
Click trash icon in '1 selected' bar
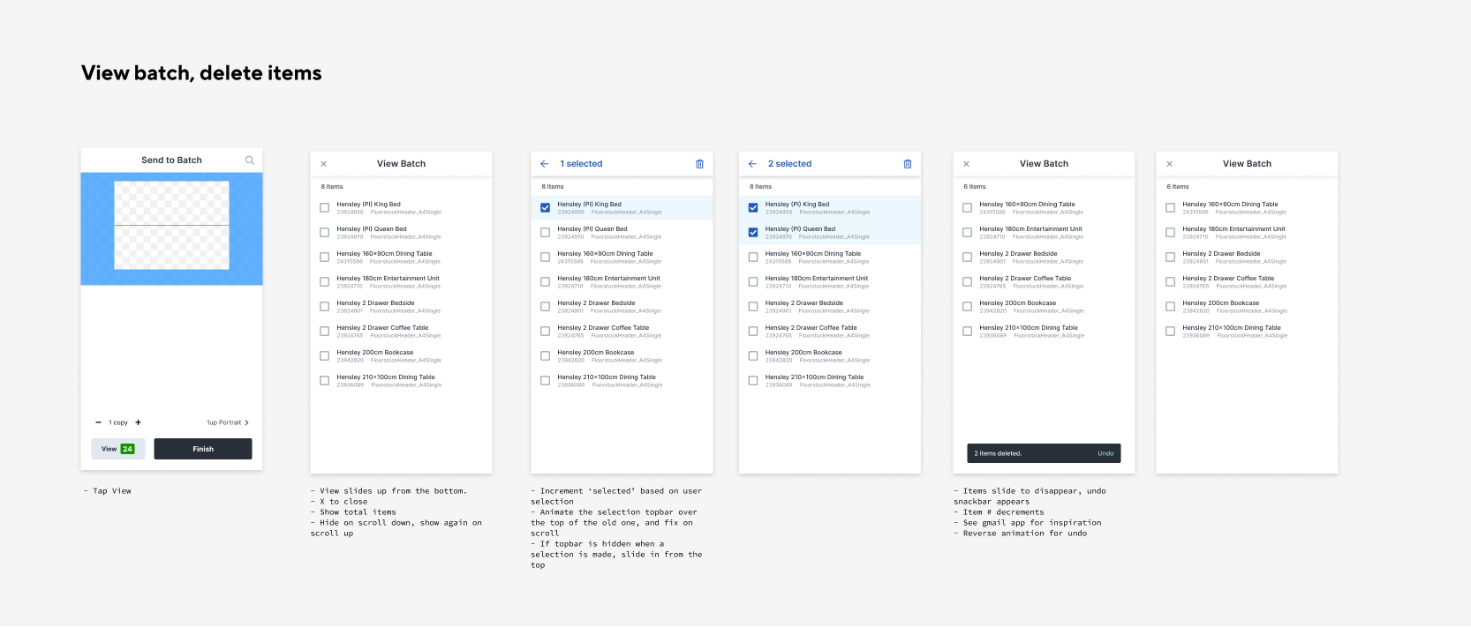coord(699,164)
